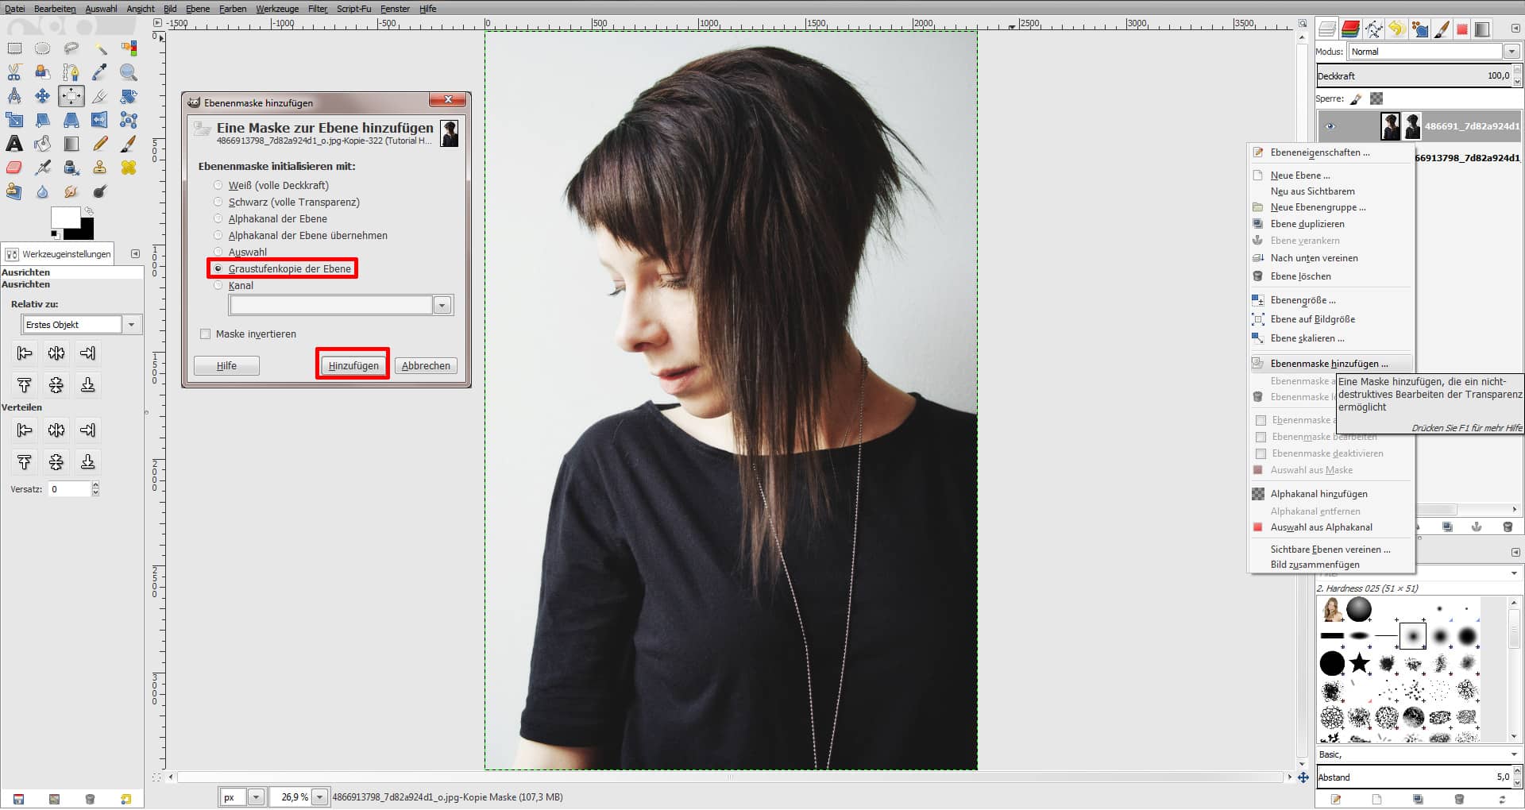Select the Blend gradient tool

pos(71,144)
